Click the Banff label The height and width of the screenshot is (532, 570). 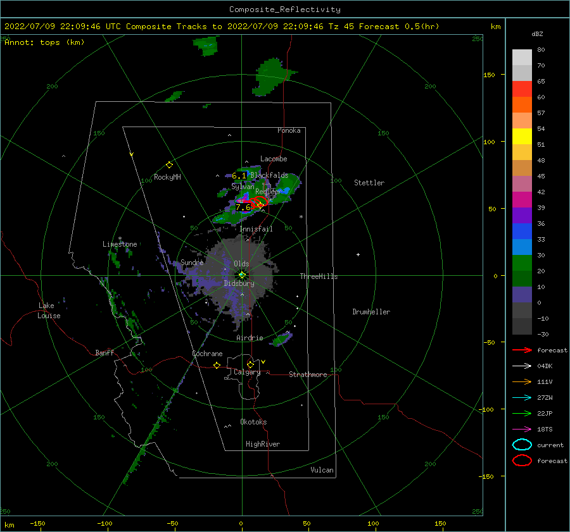click(104, 353)
